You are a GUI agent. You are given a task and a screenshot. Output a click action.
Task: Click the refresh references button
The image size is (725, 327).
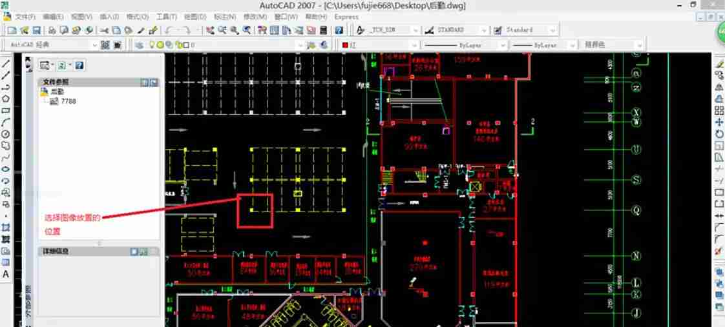pos(61,66)
